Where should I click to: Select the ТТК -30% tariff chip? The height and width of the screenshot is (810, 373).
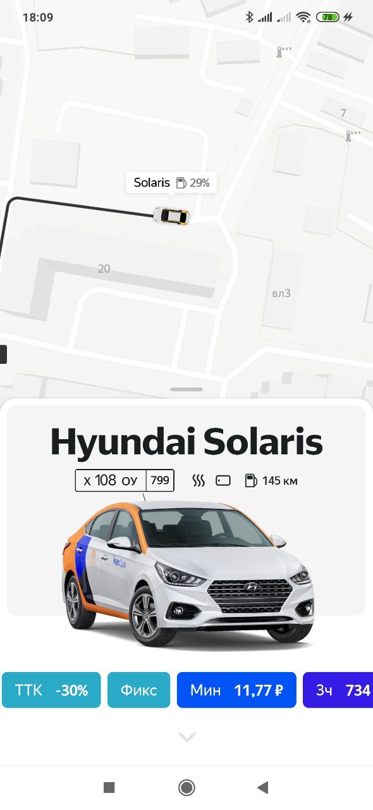[x=51, y=690]
